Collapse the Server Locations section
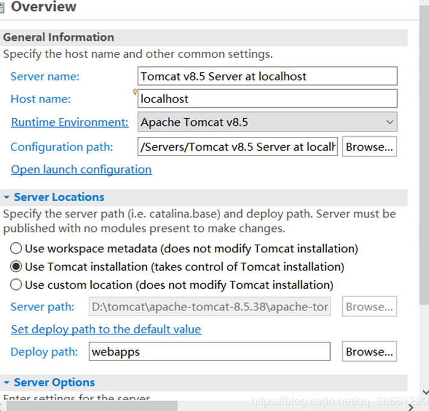Screen dimensions: 429x411 (x=7, y=197)
